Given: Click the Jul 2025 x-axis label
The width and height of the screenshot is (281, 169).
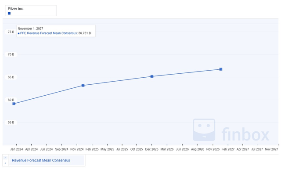Looking at the screenshot, I should [122, 149].
